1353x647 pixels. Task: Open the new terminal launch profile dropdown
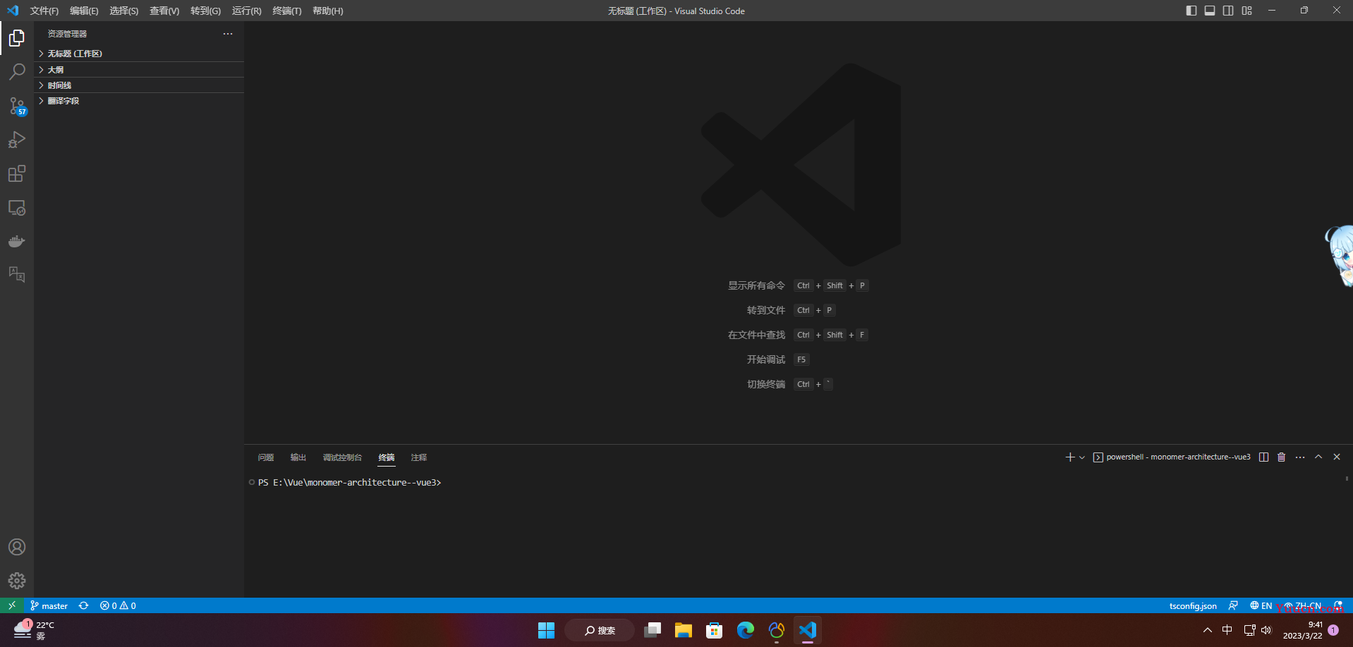(1082, 457)
